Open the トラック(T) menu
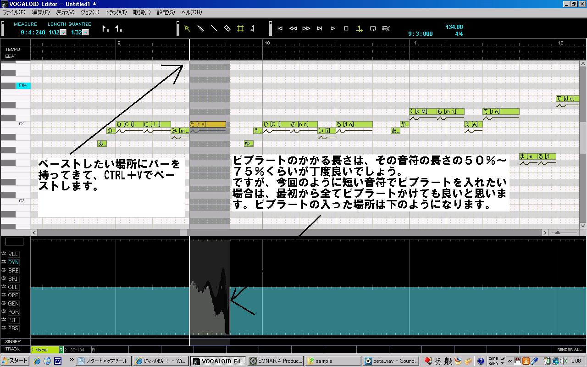The image size is (587, 367). coord(116,12)
